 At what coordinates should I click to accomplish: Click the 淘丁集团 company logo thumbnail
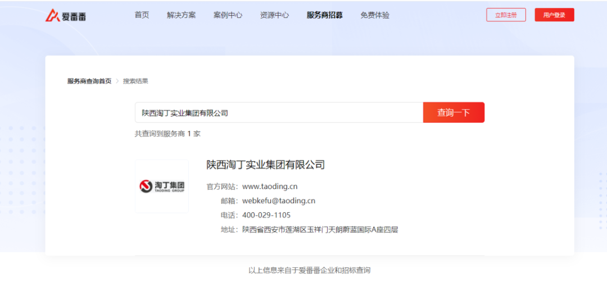click(x=162, y=186)
